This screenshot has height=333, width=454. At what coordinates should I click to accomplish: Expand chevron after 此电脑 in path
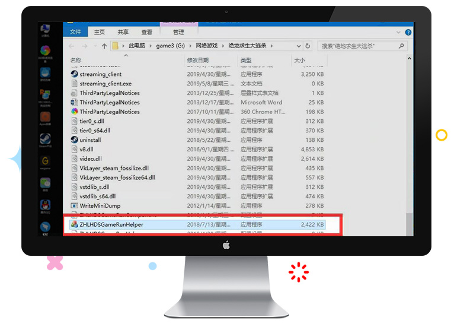151,46
